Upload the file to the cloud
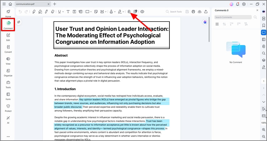This screenshot has height=141, width=267. tap(199, 12)
